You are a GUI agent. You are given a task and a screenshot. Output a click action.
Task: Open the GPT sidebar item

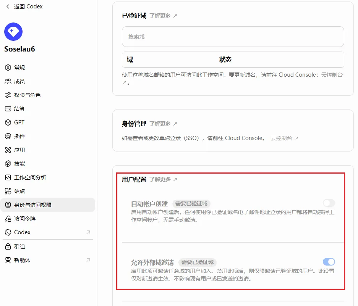48,122
